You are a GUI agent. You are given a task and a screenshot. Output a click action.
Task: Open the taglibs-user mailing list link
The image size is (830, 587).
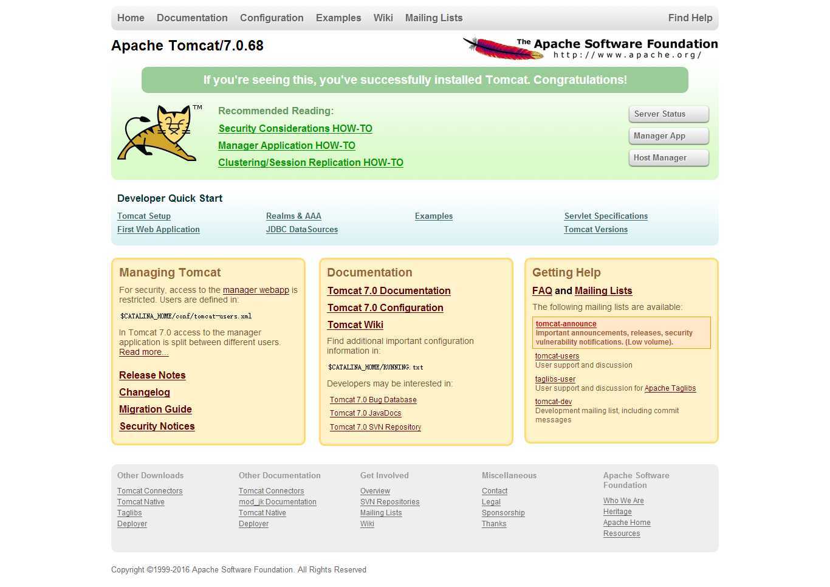pyautogui.click(x=555, y=380)
